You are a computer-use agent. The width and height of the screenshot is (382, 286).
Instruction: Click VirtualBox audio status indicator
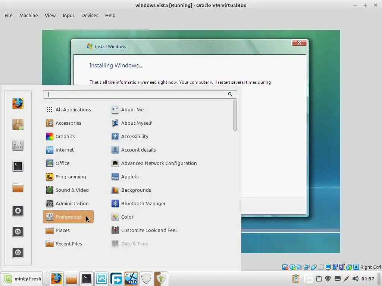pos(299,267)
